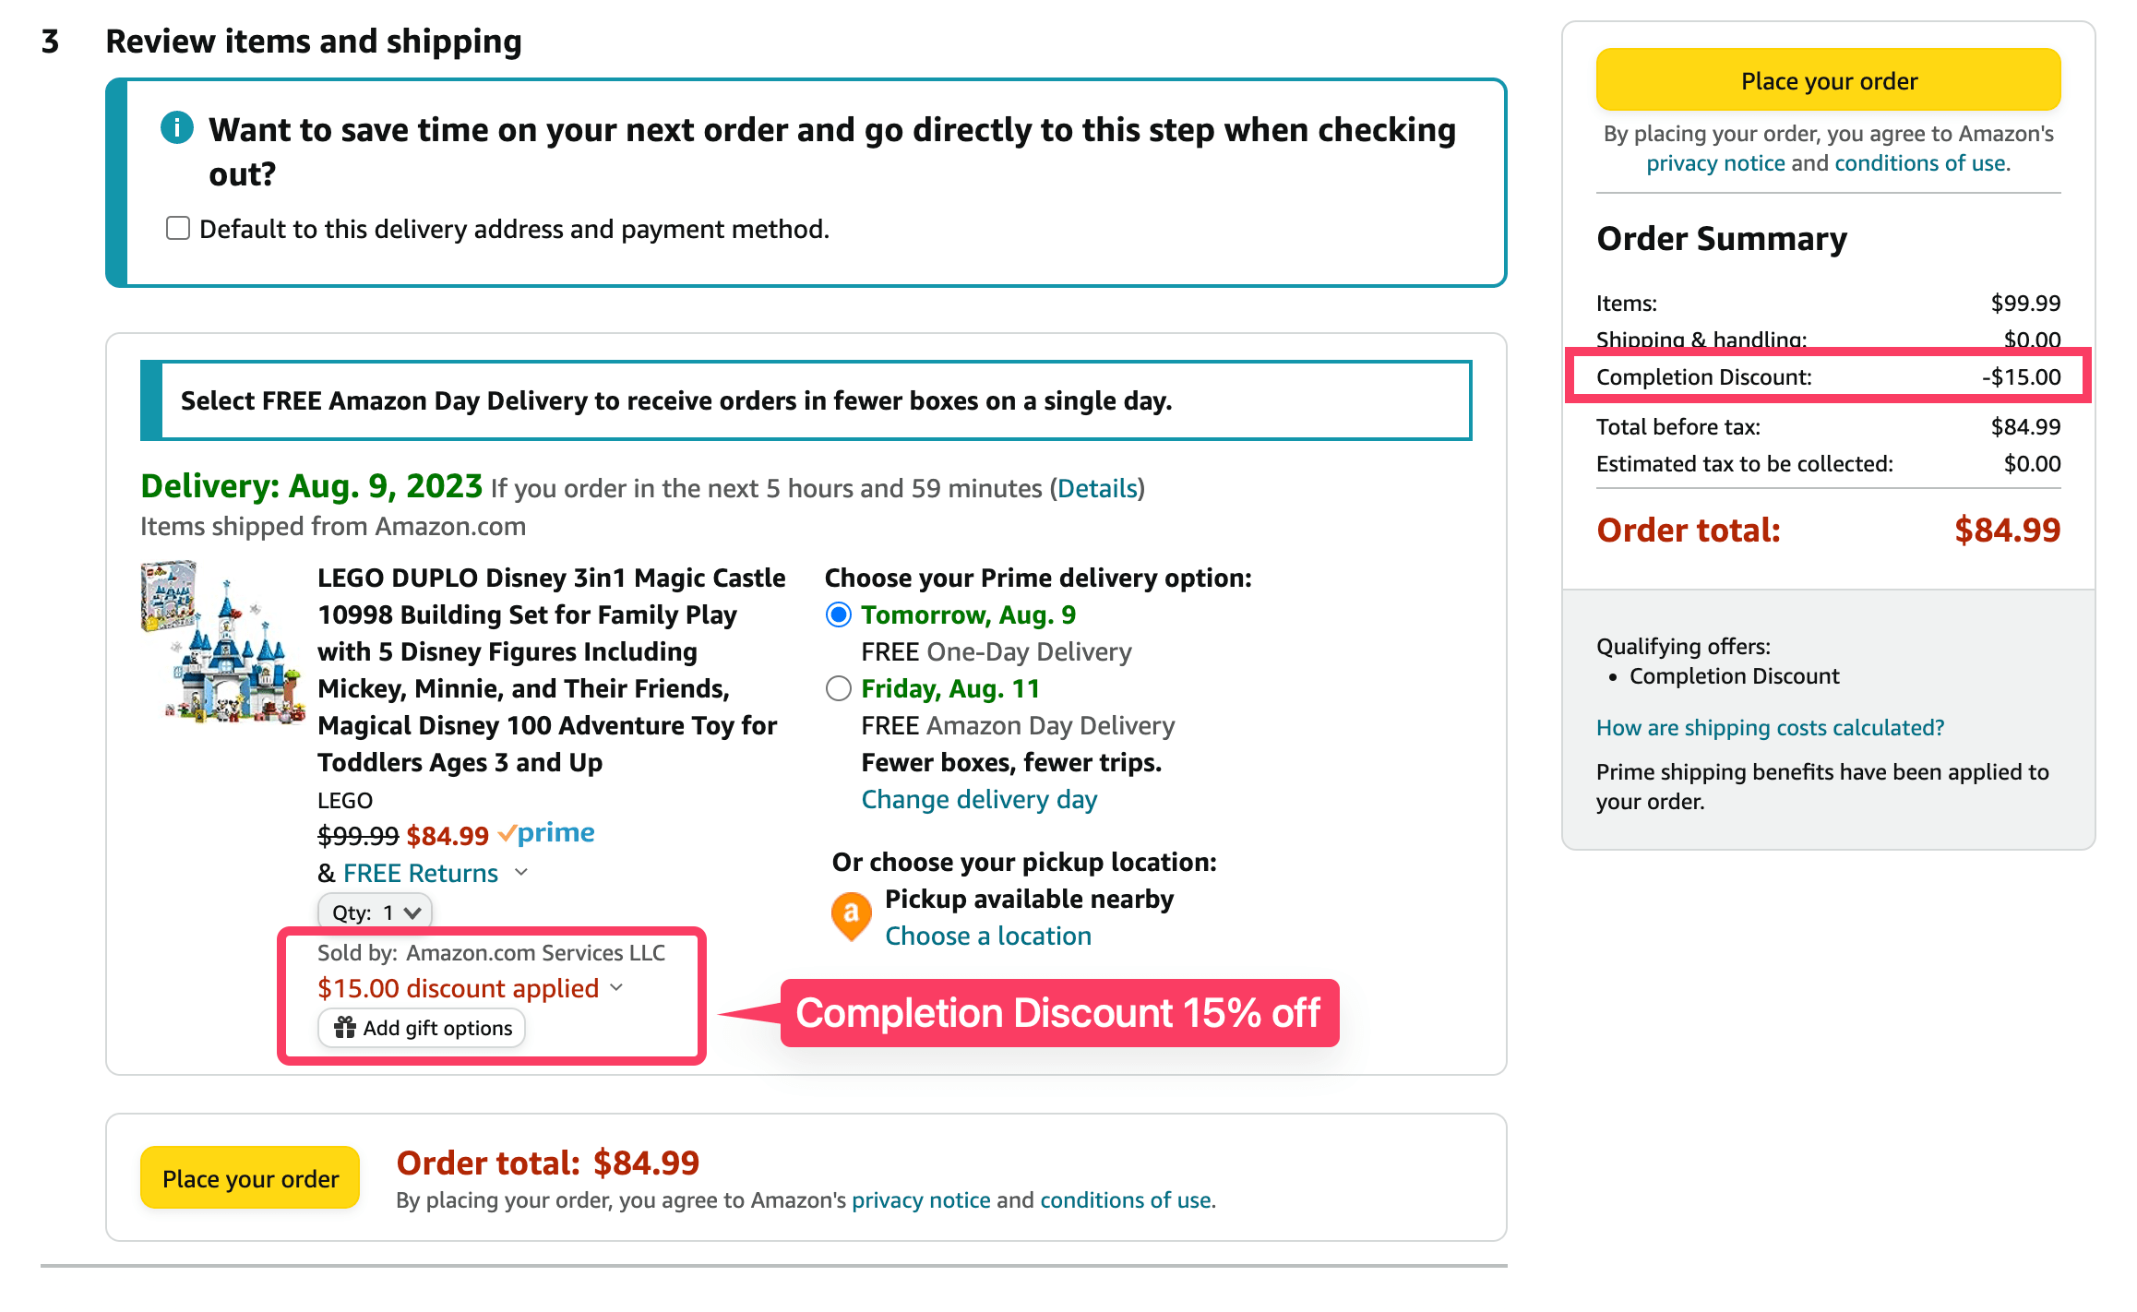Click the top yellow Place your order button

tap(1828, 80)
